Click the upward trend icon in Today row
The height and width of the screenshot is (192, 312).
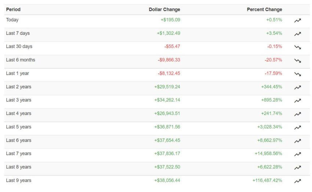coord(297,21)
